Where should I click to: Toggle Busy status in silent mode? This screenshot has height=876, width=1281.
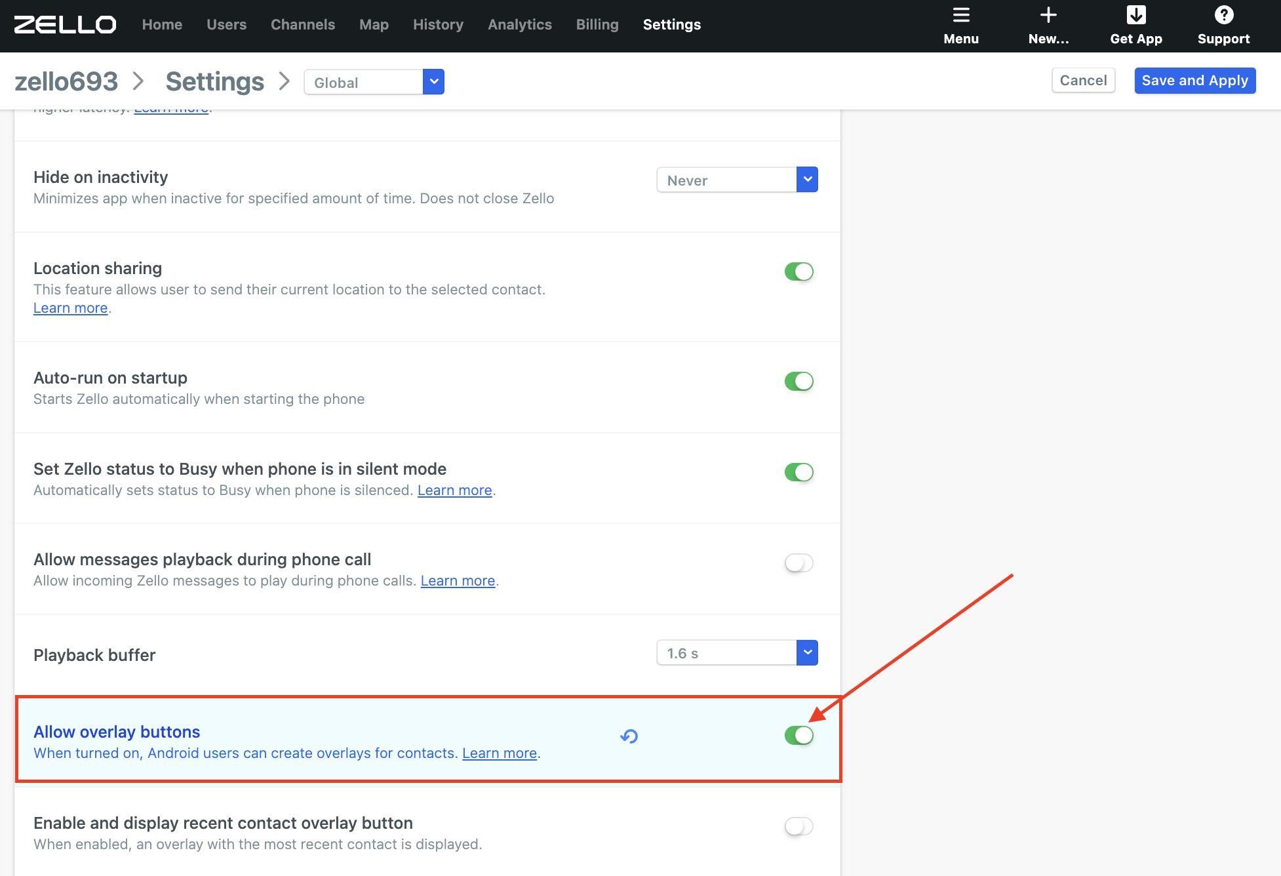(x=799, y=472)
